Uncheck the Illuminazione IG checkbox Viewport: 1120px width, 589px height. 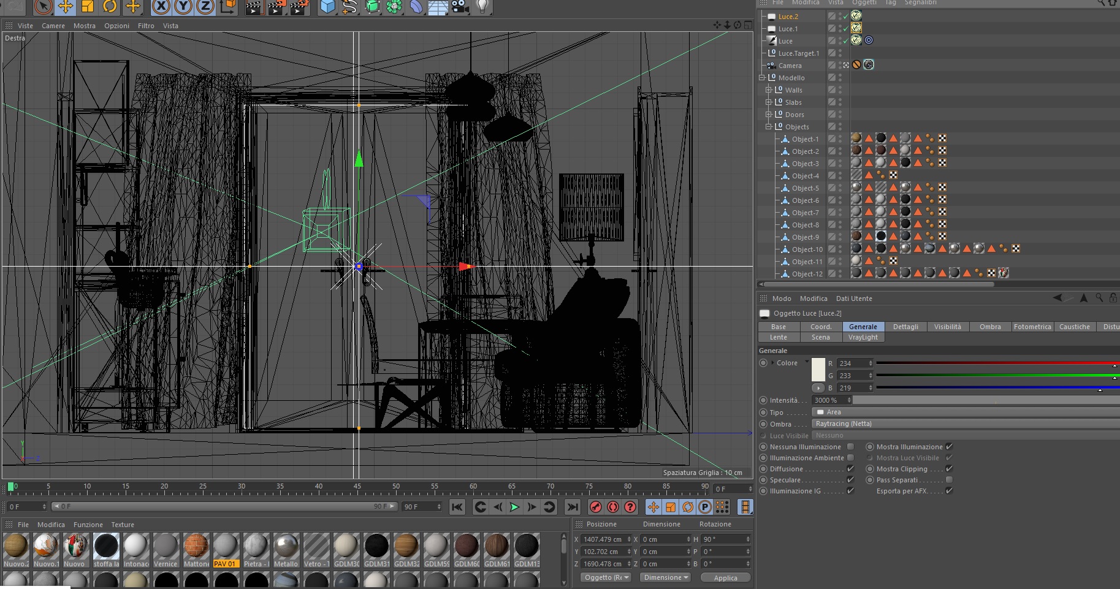point(850,491)
